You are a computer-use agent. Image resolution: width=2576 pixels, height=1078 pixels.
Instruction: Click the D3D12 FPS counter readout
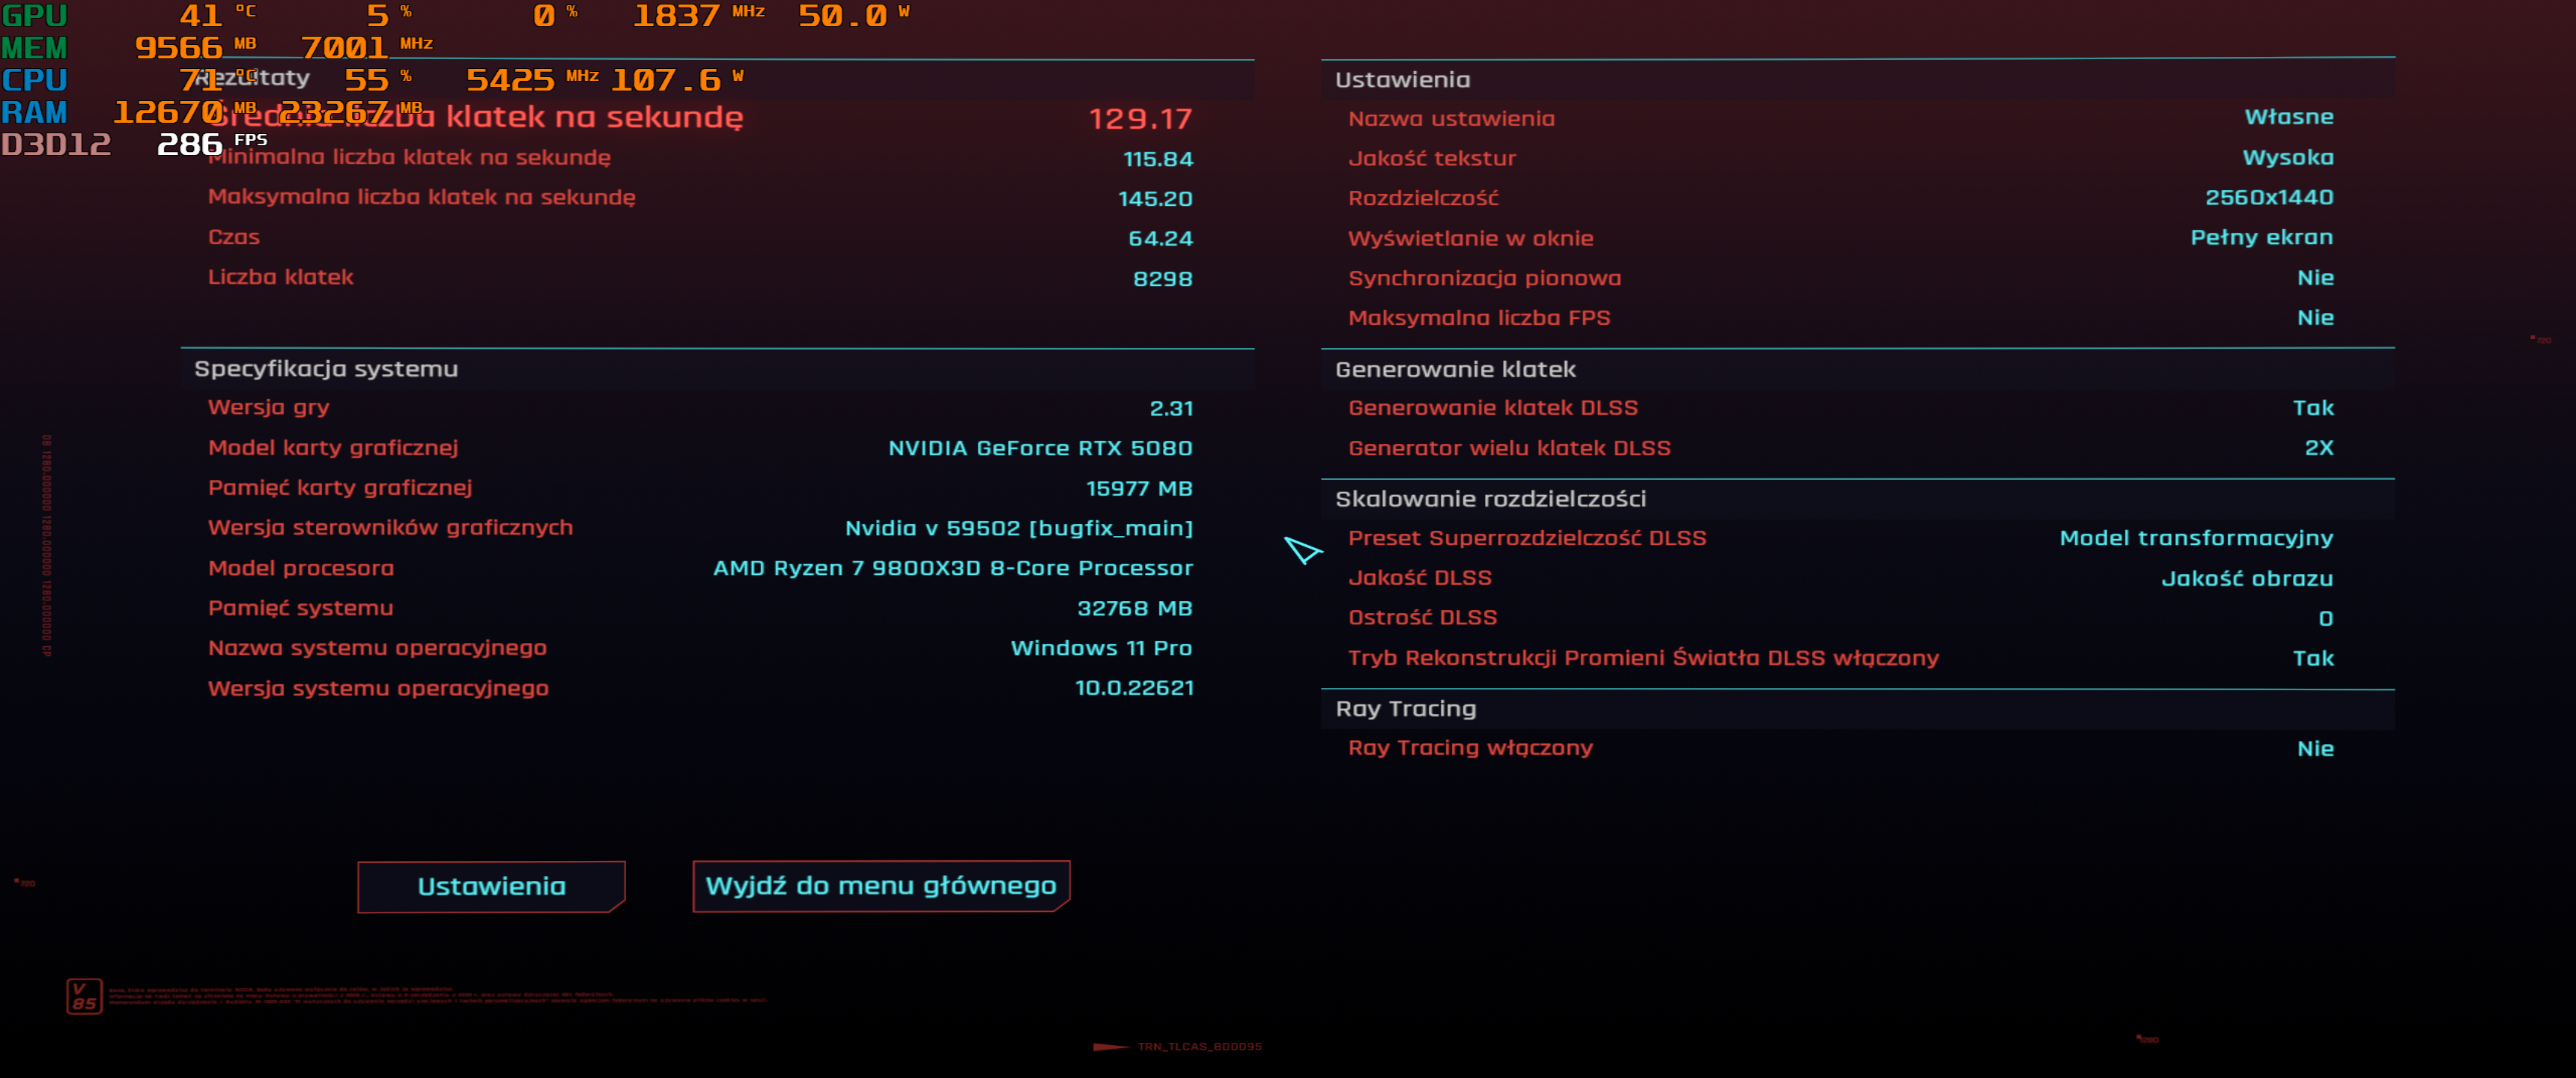pyautogui.click(x=190, y=144)
